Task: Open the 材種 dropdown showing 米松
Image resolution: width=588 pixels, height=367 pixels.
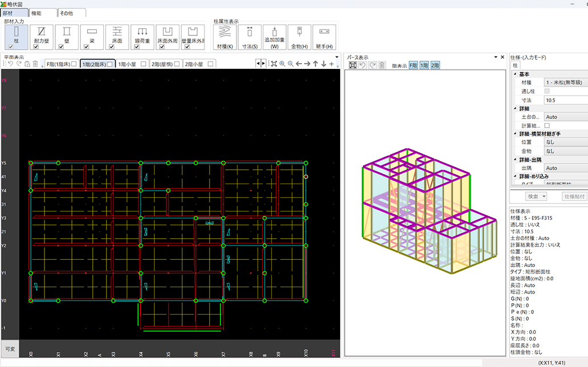Action: [x=565, y=83]
